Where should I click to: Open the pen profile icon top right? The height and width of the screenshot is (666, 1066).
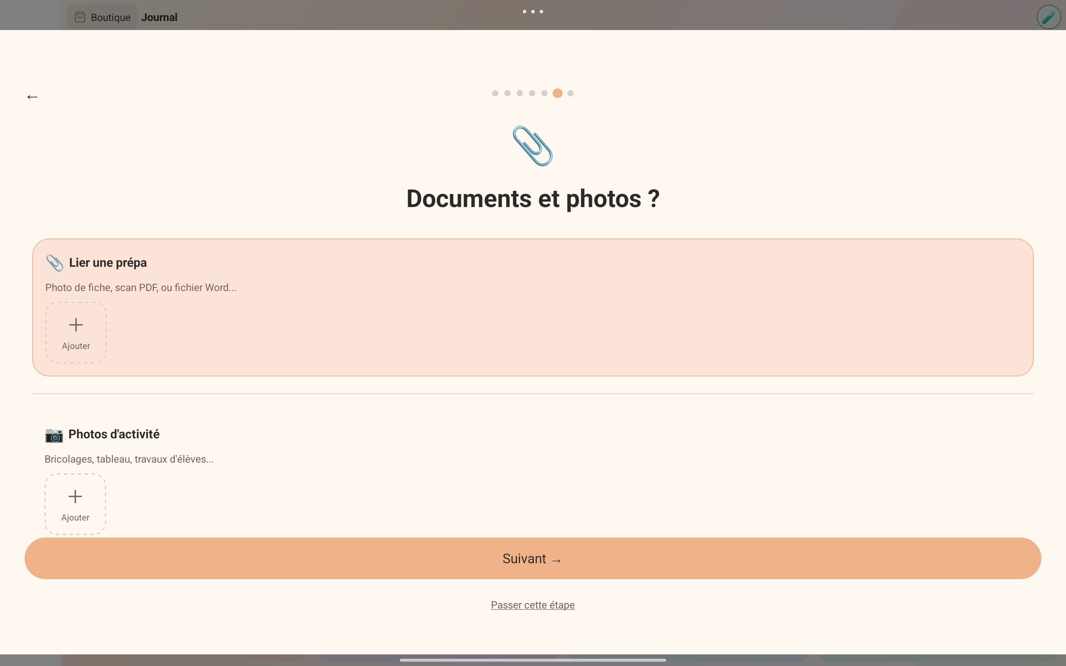point(1048,17)
